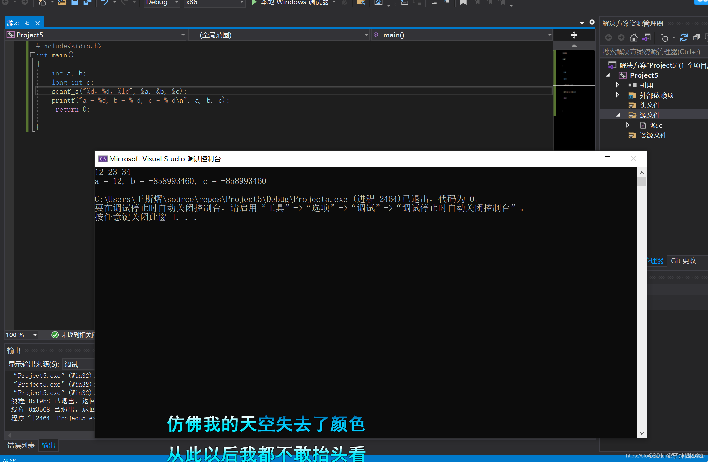
Task: Switch views in Solution Explorer
Action: (646, 38)
